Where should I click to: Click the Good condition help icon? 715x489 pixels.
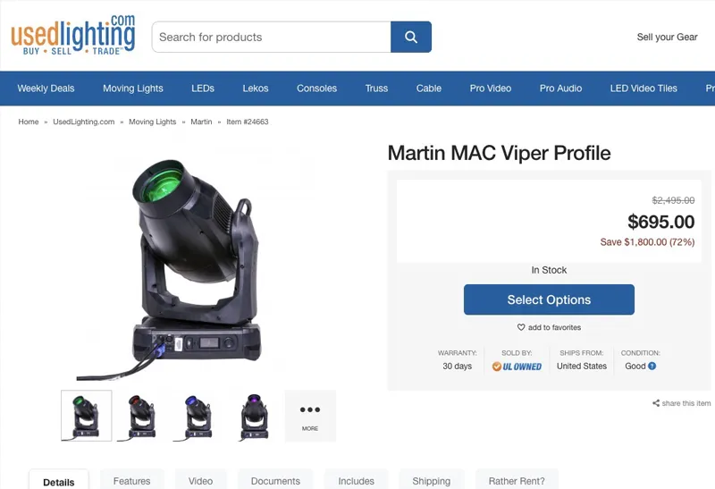[652, 366]
